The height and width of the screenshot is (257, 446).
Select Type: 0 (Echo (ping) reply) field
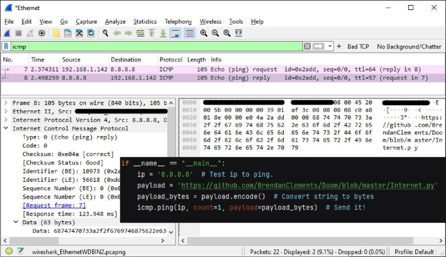coord(70,137)
